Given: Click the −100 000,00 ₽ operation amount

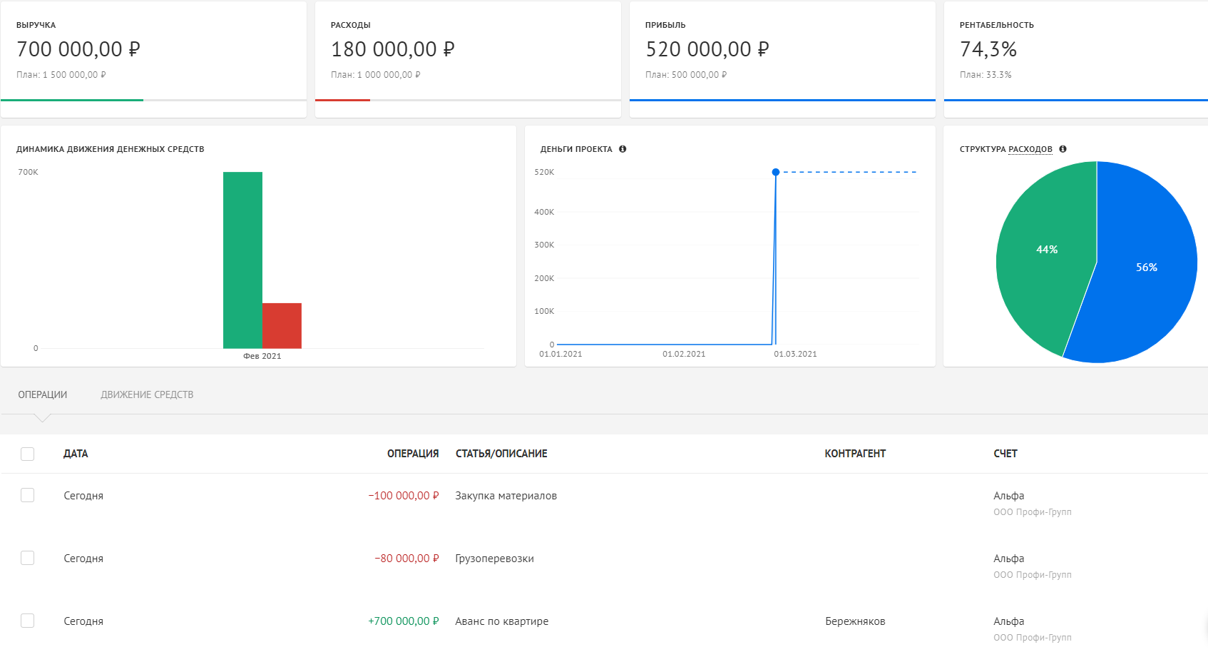Looking at the screenshot, I should 404,496.
